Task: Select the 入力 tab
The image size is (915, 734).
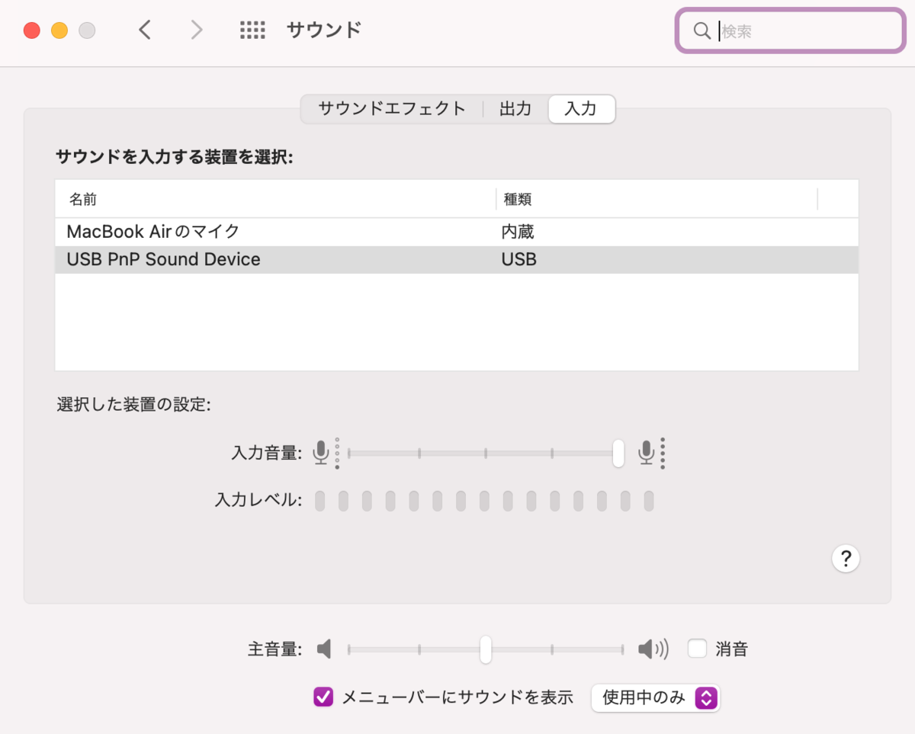Action: click(581, 109)
